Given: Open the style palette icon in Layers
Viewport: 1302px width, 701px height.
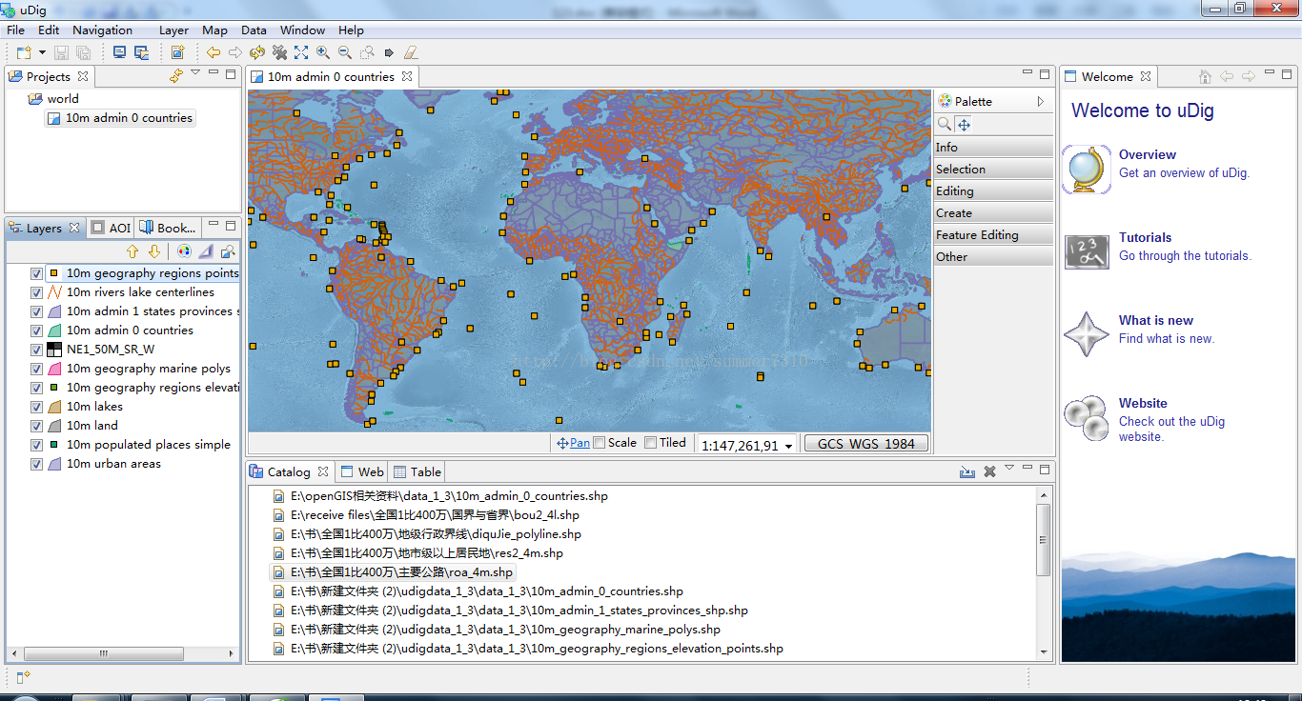Looking at the screenshot, I should (x=185, y=251).
